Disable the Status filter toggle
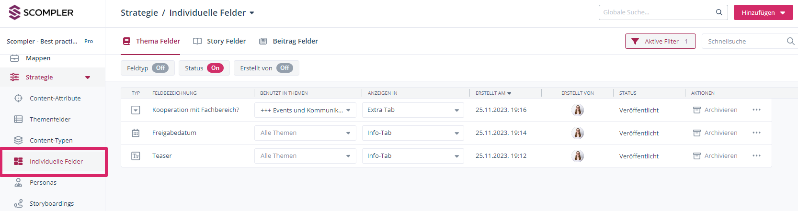Image resolution: width=798 pixels, height=211 pixels. pos(215,68)
